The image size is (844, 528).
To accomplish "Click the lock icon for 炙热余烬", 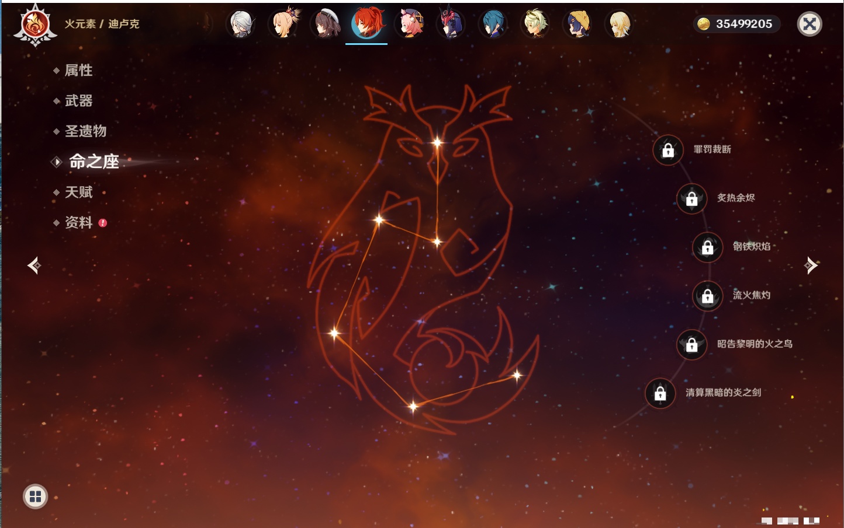I will pyautogui.click(x=691, y=198).
